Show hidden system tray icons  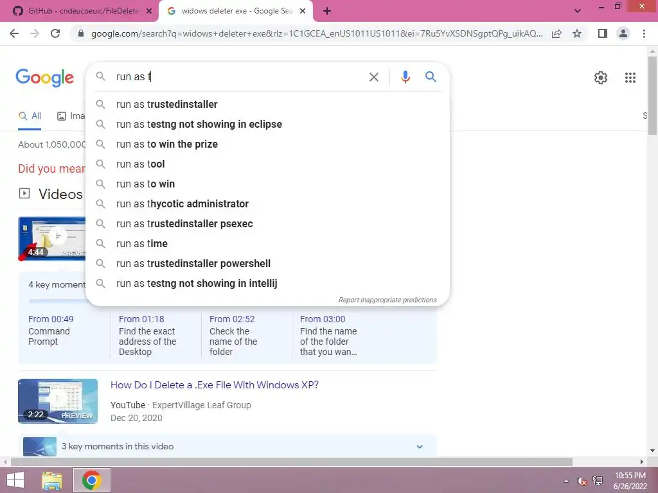[567, 481]
